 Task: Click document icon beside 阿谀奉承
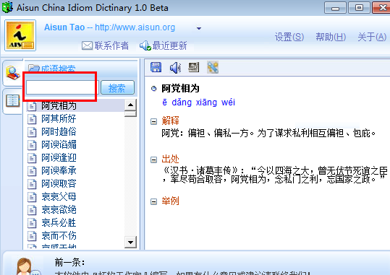(x=32, y=171)
